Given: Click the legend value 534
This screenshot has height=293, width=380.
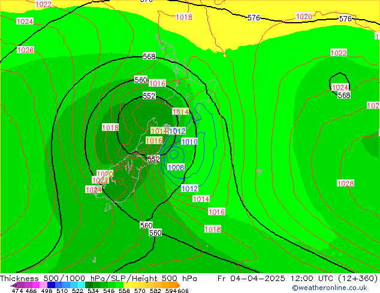Looking at the screenshot, I should pyautogui.click(x=93, y=291).
